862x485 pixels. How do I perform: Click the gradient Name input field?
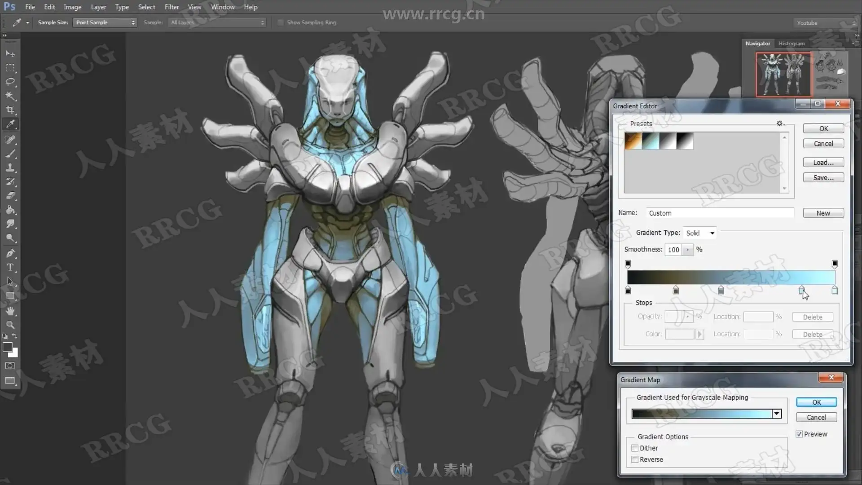click(x=720, y=213)
